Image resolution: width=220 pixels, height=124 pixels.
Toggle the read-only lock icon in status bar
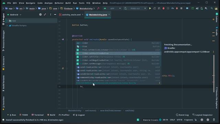(x=196, y=120)
